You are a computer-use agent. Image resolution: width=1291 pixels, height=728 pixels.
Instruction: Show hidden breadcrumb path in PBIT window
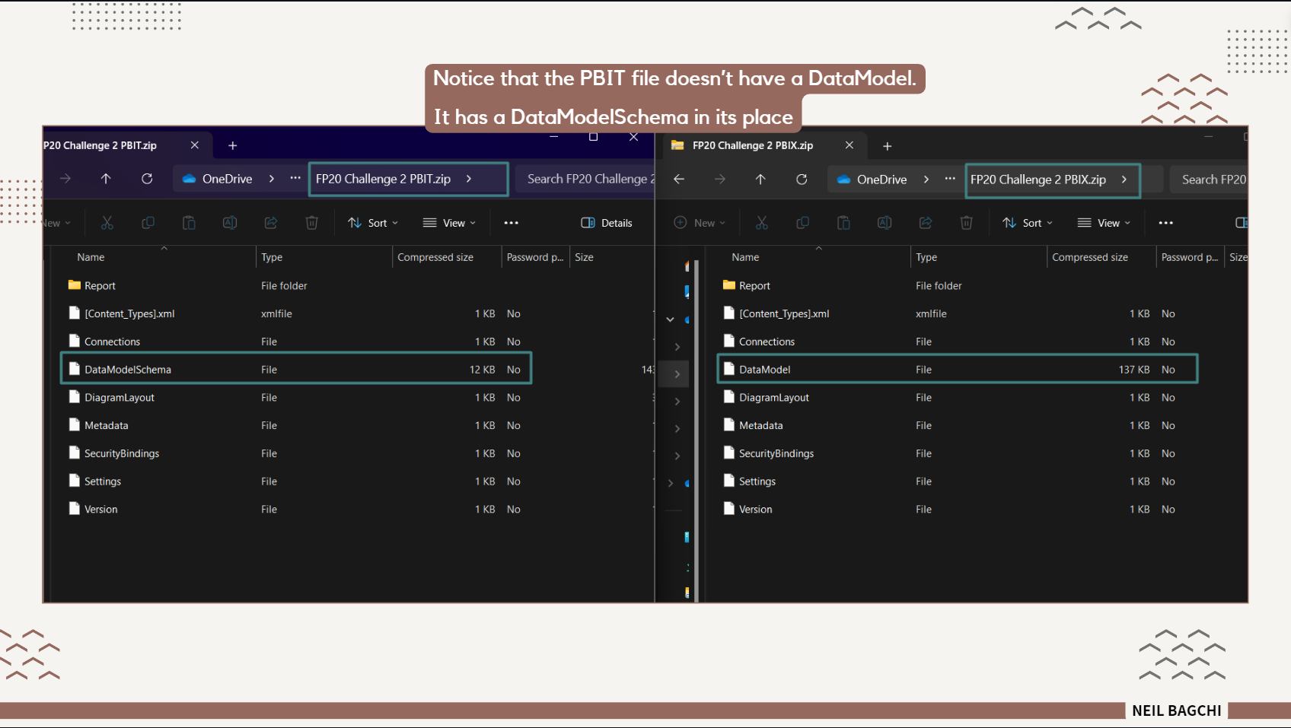(x=295, y=178)
